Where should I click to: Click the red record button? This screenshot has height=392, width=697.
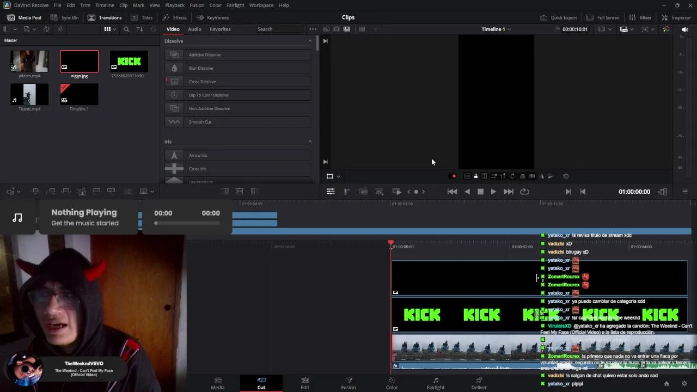[x=454, y=176]
